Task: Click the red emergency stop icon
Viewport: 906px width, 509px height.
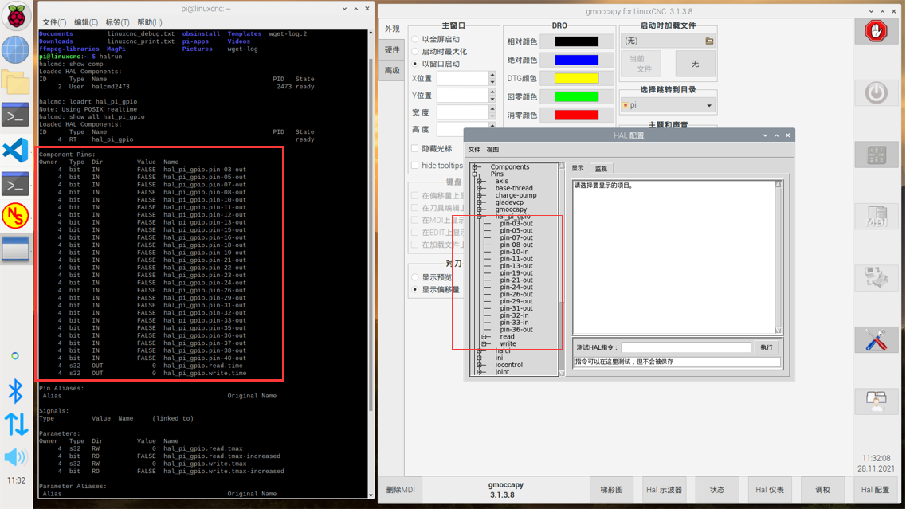Action: [876, 32]
